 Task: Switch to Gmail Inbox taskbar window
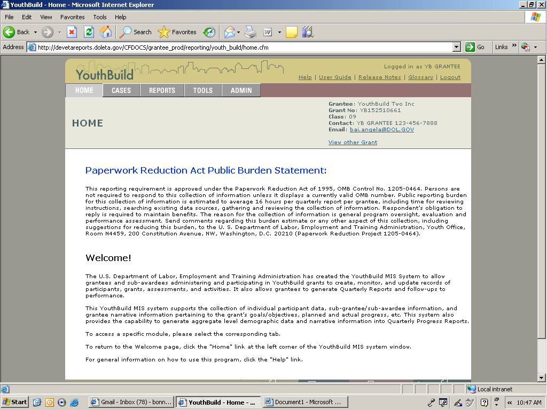pos(131,403)
